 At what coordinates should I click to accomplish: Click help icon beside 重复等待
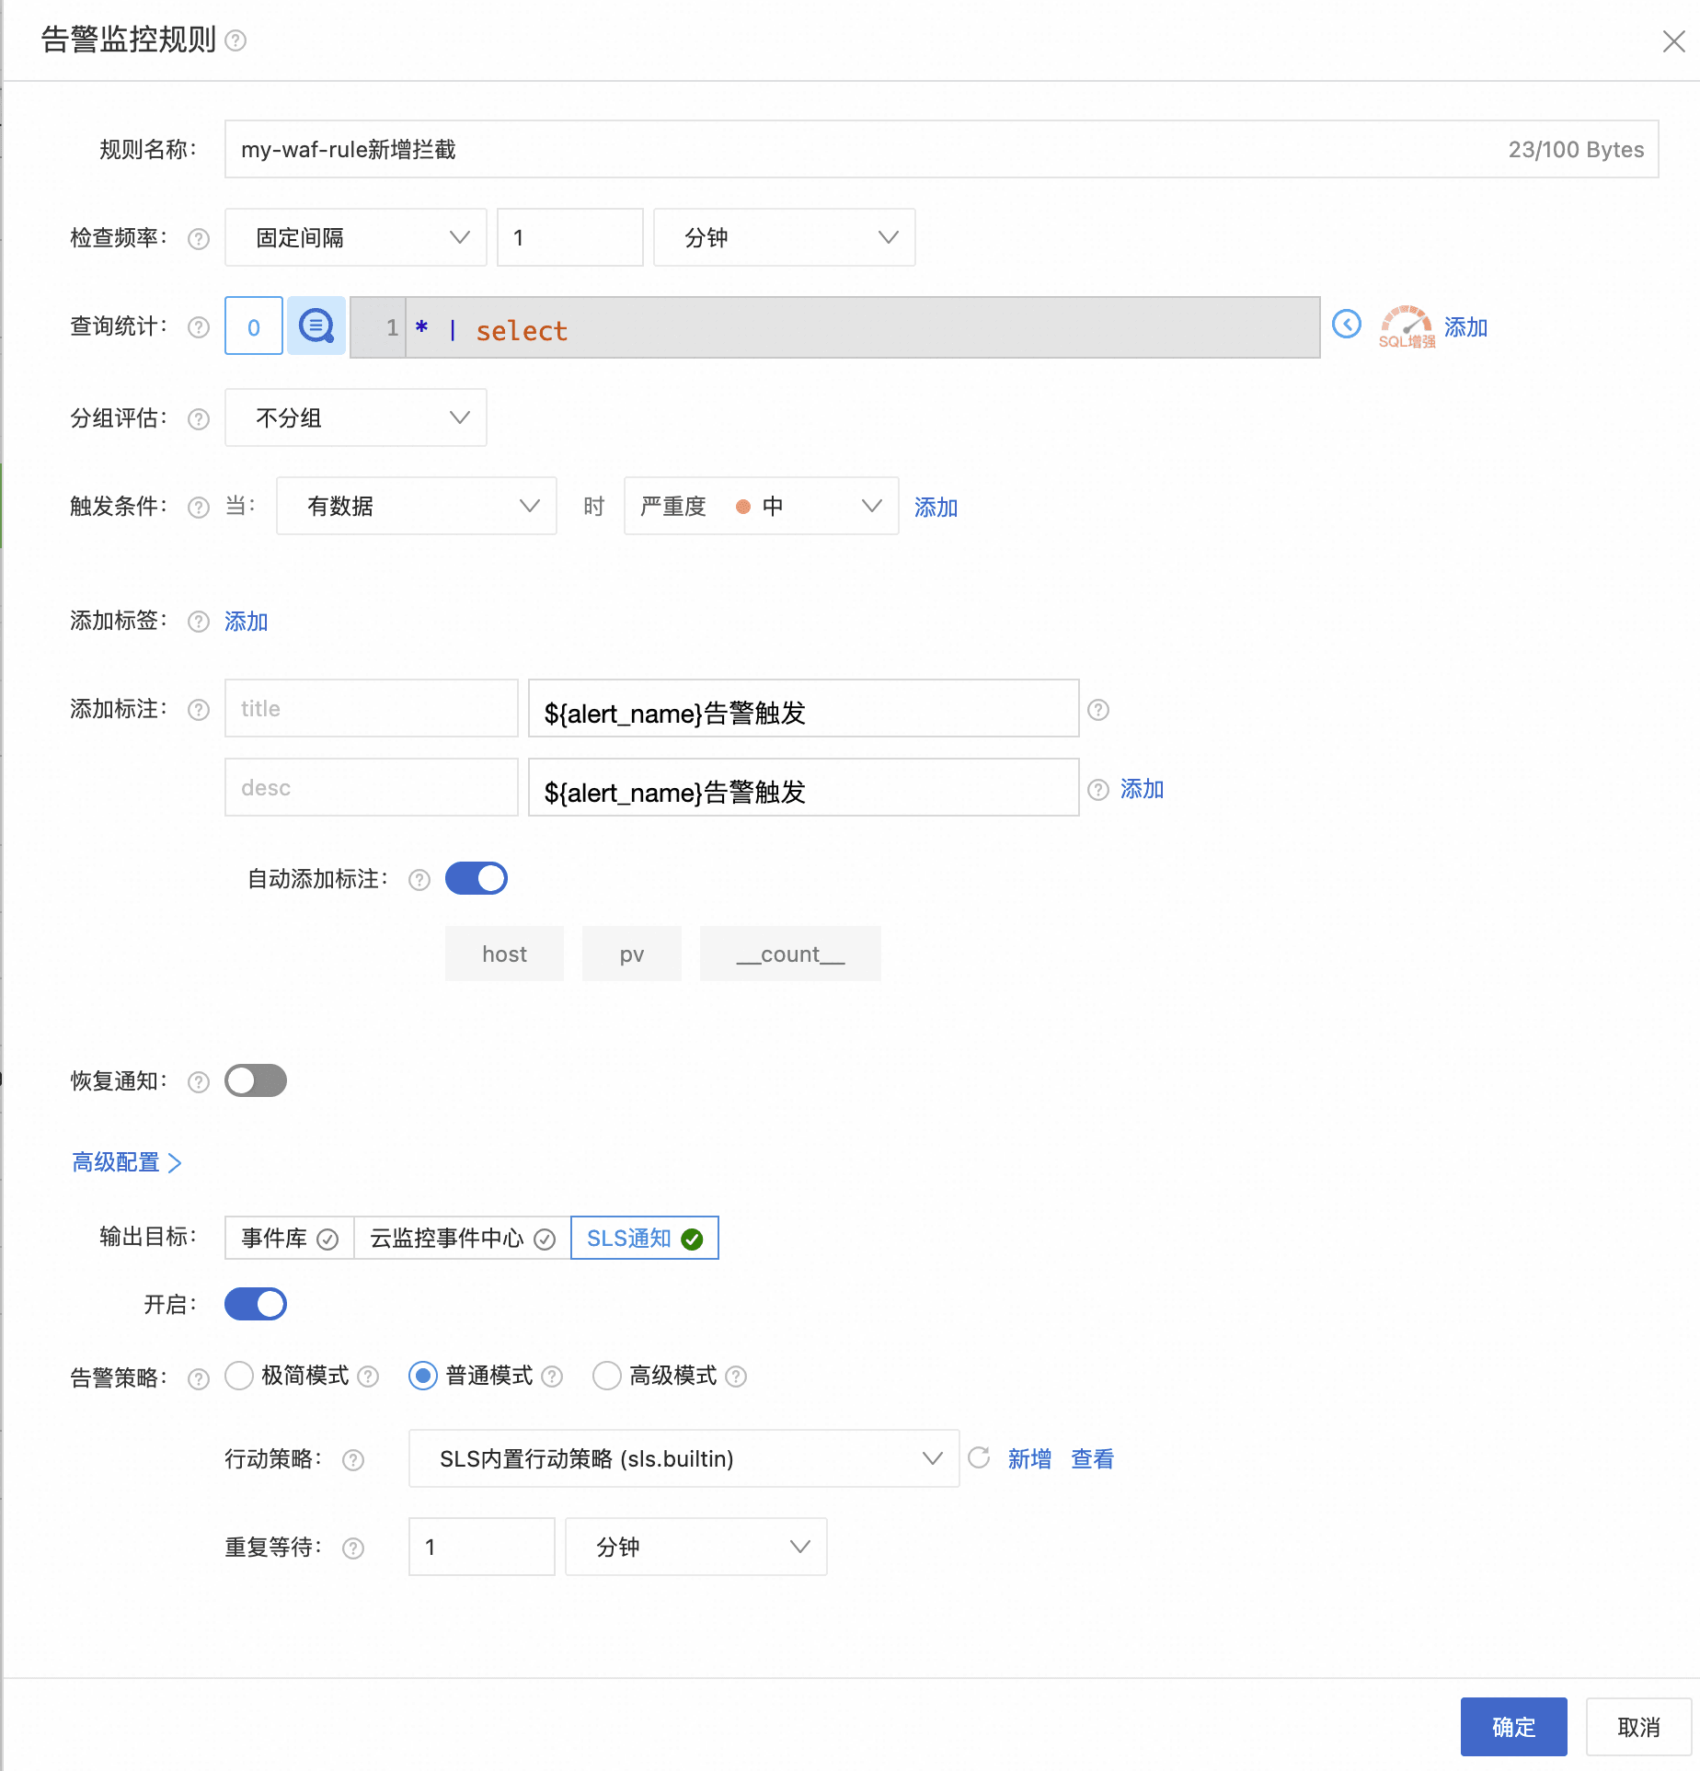[x=353, y=1548]
